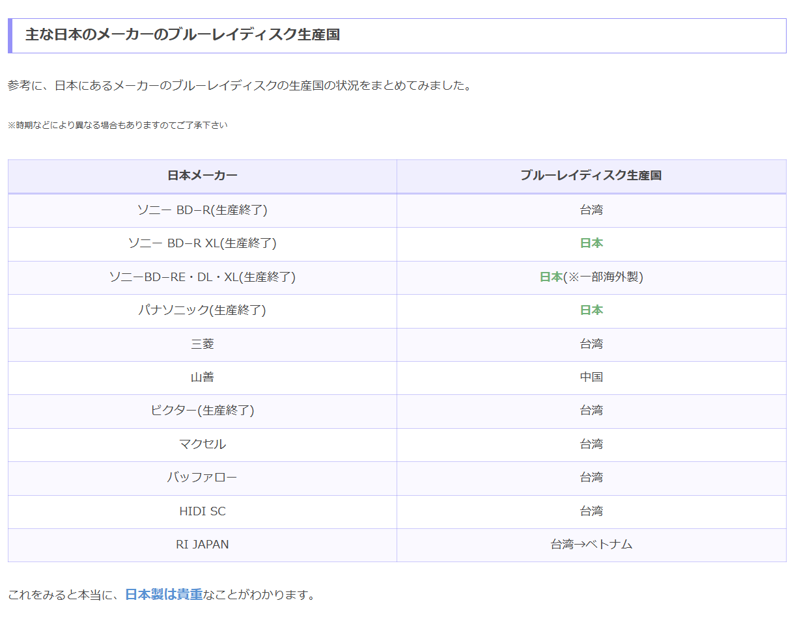Click the paragraph starting 参考に、日本にあるメーカー
The width and height of the screenshot is (799, 622).
pos(240,86)
